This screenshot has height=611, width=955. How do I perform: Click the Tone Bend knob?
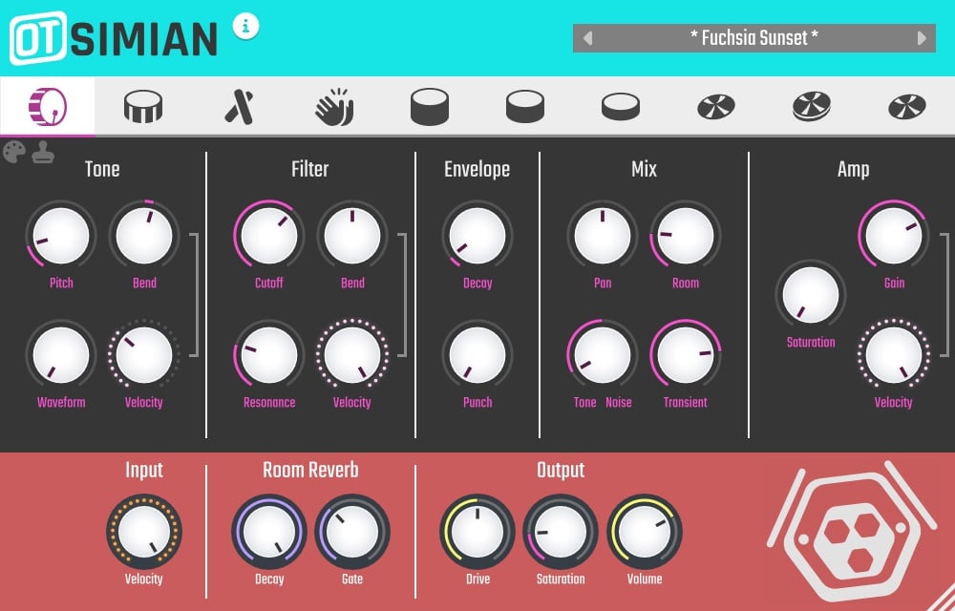144,236
